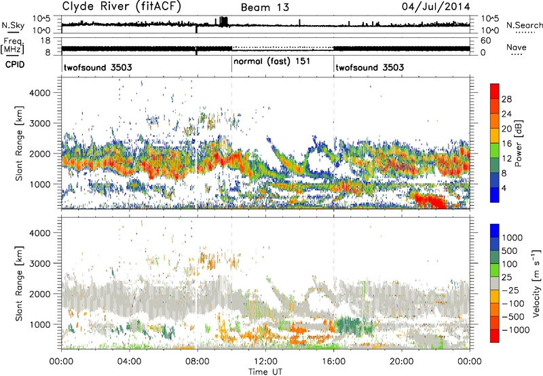This screenshot has width=543, height=376.
Task: Pick the red top segment of the Power colorbar
Action: [x=495, y=91]
